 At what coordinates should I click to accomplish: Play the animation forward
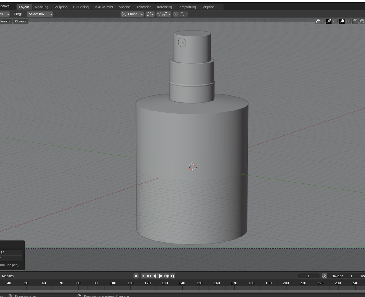pos(161,276)
